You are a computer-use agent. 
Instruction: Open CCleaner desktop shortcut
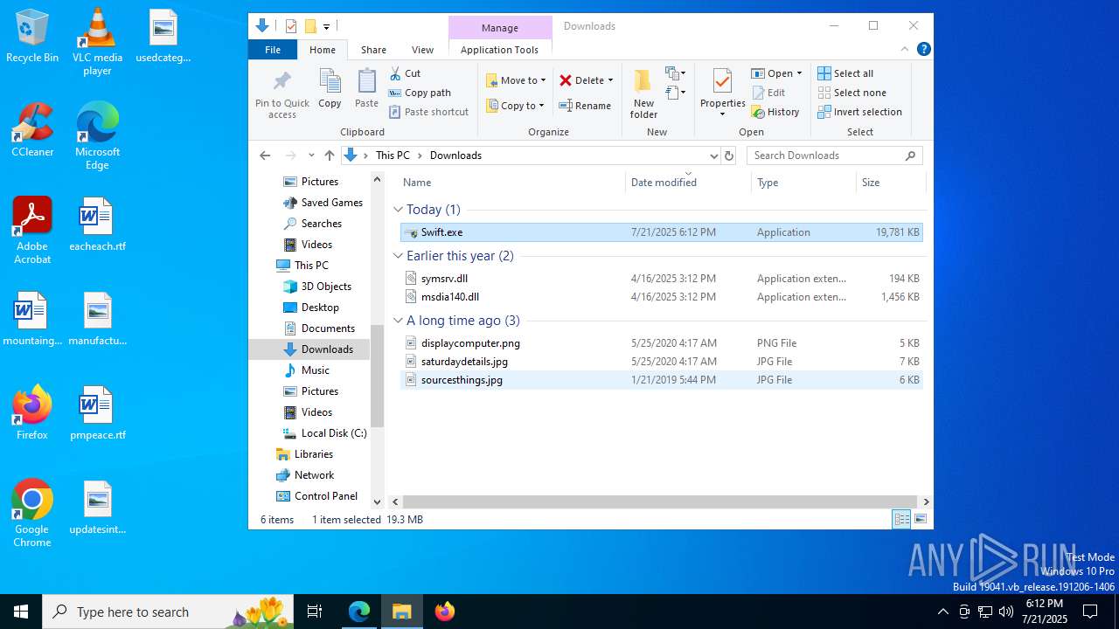click(32, 129)
